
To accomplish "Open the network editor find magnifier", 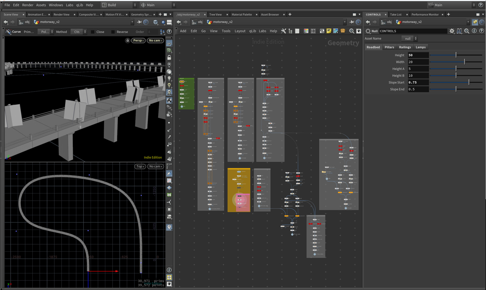I will coord(352,31).
